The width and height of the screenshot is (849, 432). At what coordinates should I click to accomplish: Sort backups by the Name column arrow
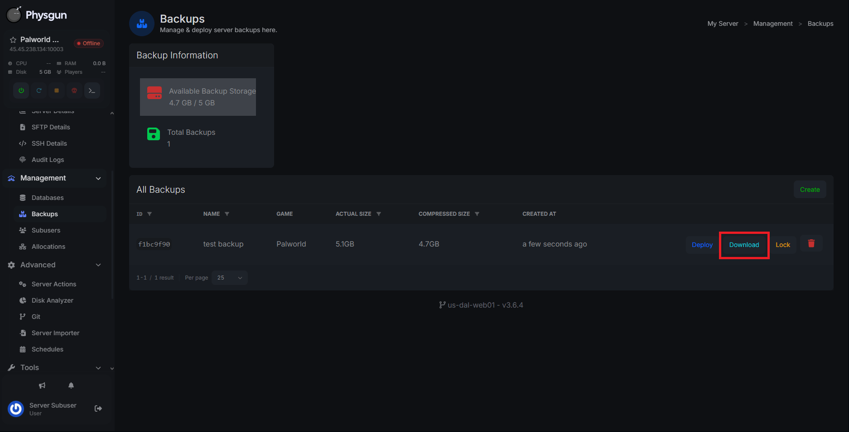[227, 214]
